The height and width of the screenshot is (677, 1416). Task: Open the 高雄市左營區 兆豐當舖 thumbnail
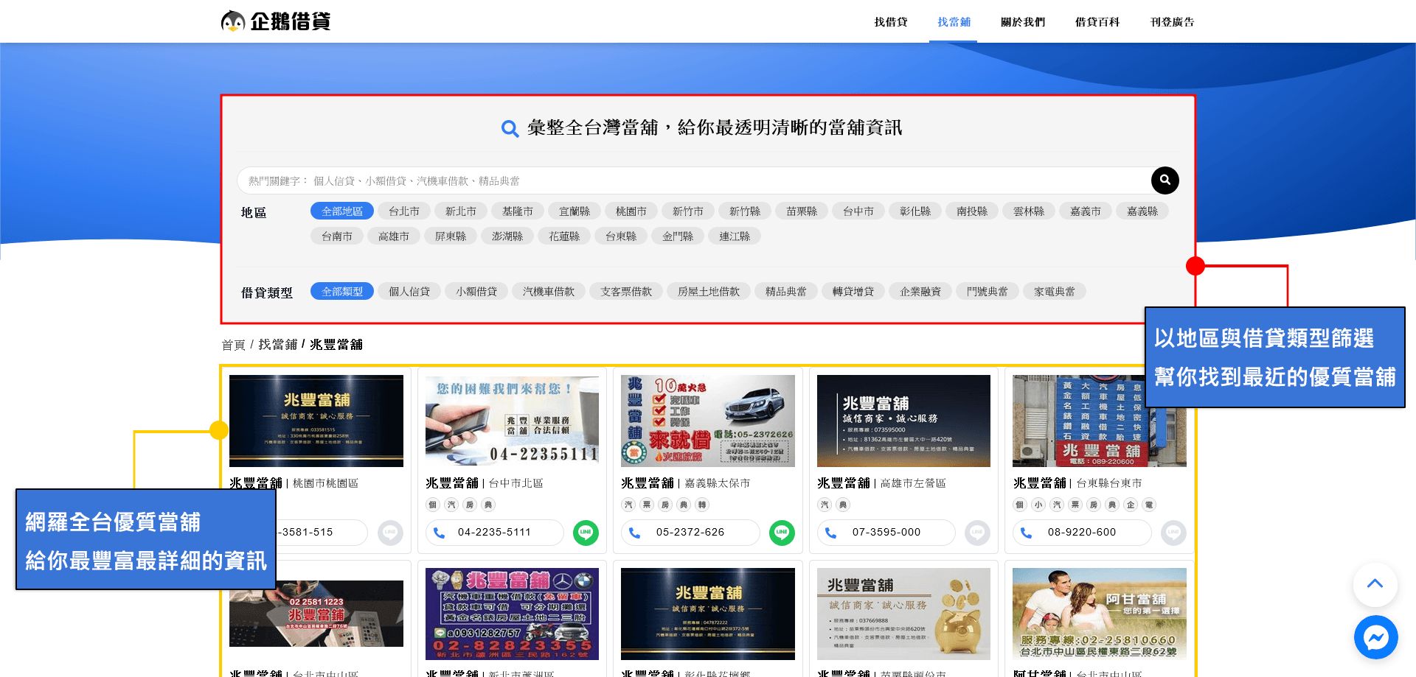pos(903,421)
